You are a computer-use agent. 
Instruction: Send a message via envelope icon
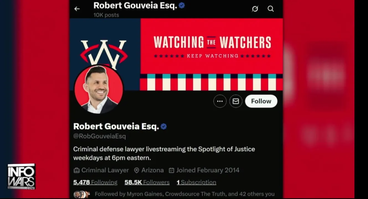[x=236, y=101]
